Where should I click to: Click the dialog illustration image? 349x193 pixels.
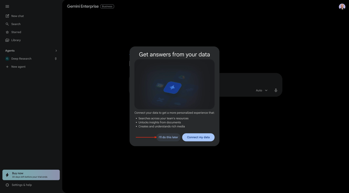click(174, 84)
